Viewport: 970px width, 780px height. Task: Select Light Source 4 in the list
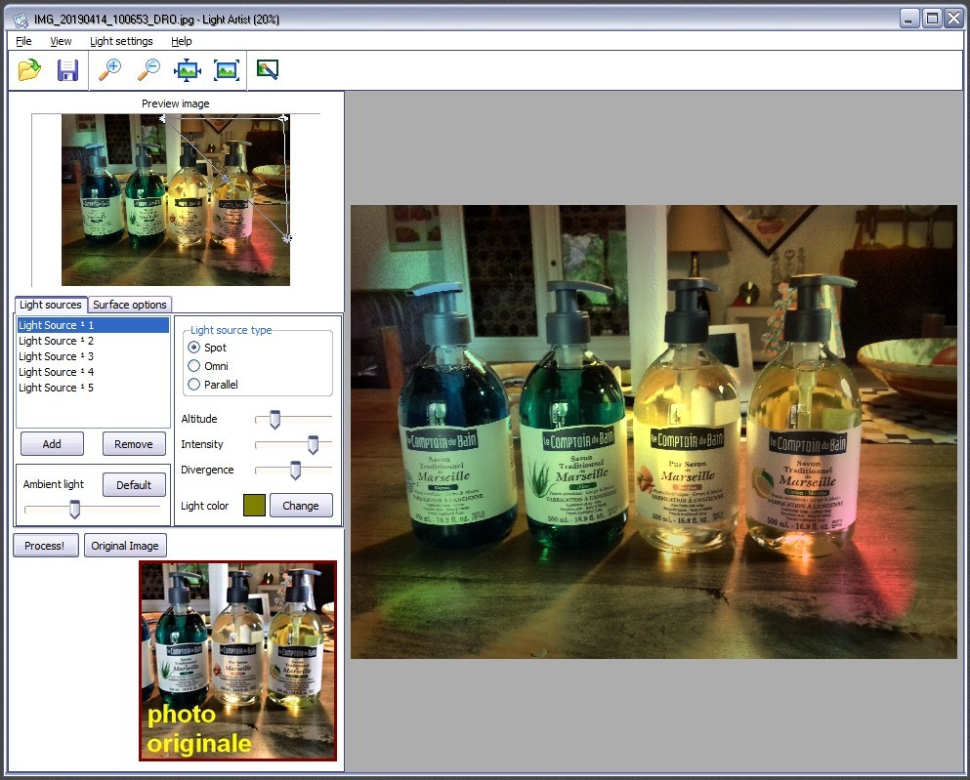coord(93,372)
